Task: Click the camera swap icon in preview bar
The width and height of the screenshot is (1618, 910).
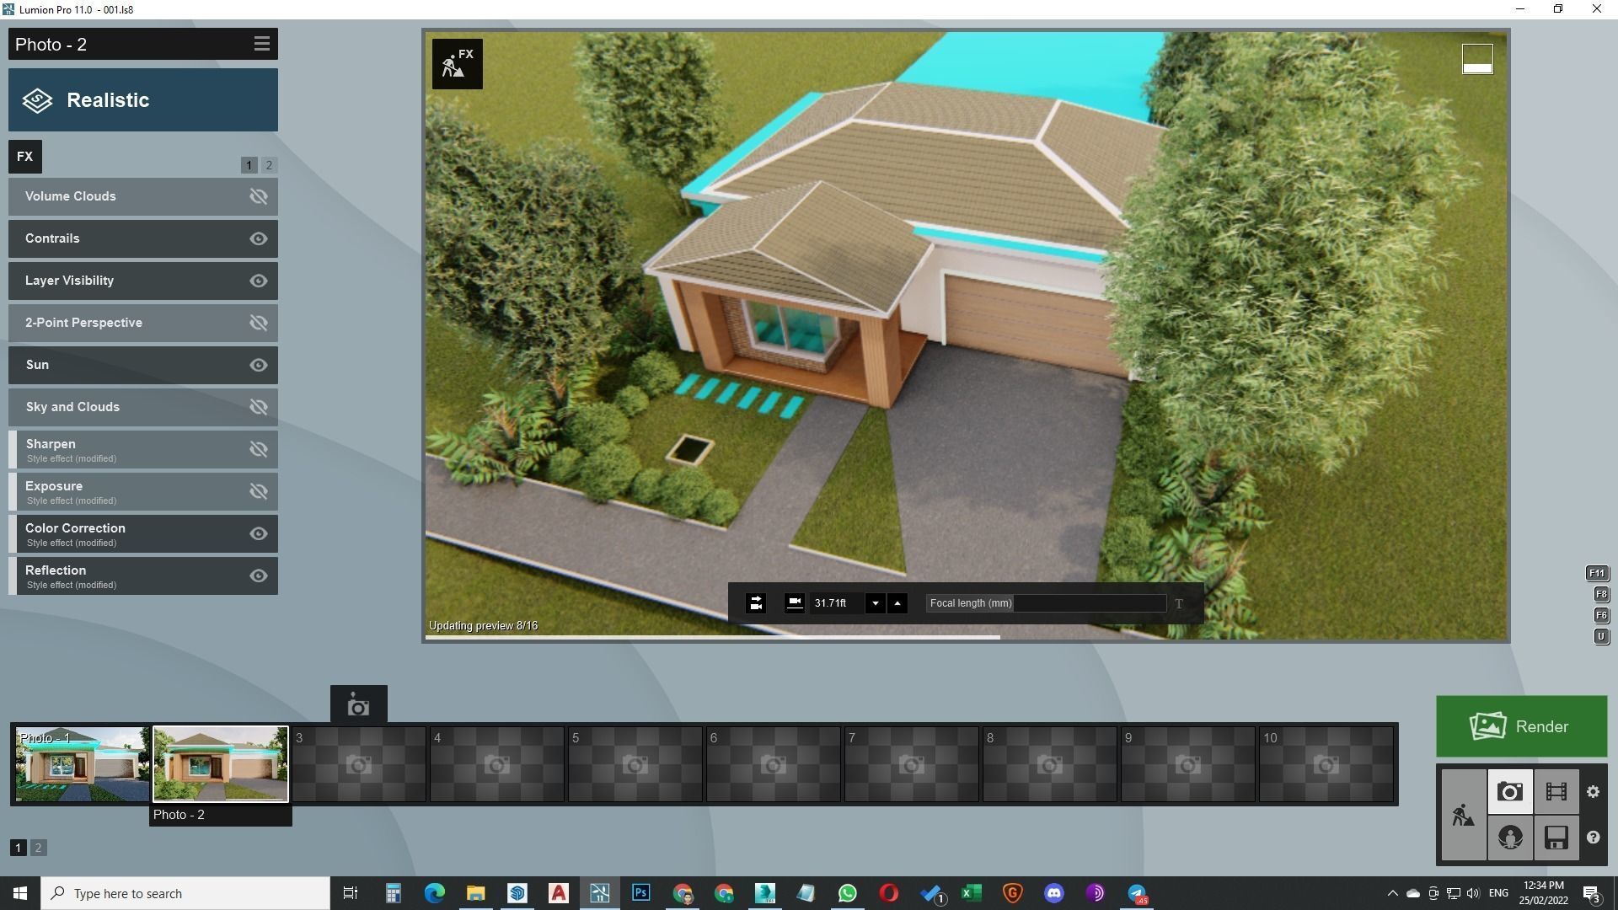Action: pos(756,603)
